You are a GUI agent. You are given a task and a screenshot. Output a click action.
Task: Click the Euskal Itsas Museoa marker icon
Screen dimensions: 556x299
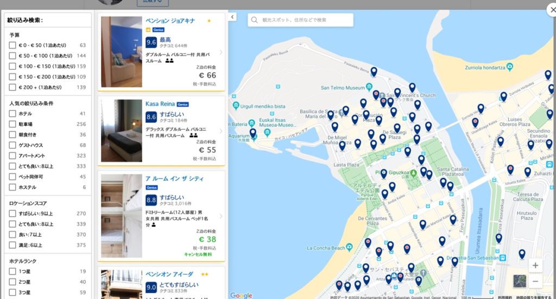click(x=267, y=132)
